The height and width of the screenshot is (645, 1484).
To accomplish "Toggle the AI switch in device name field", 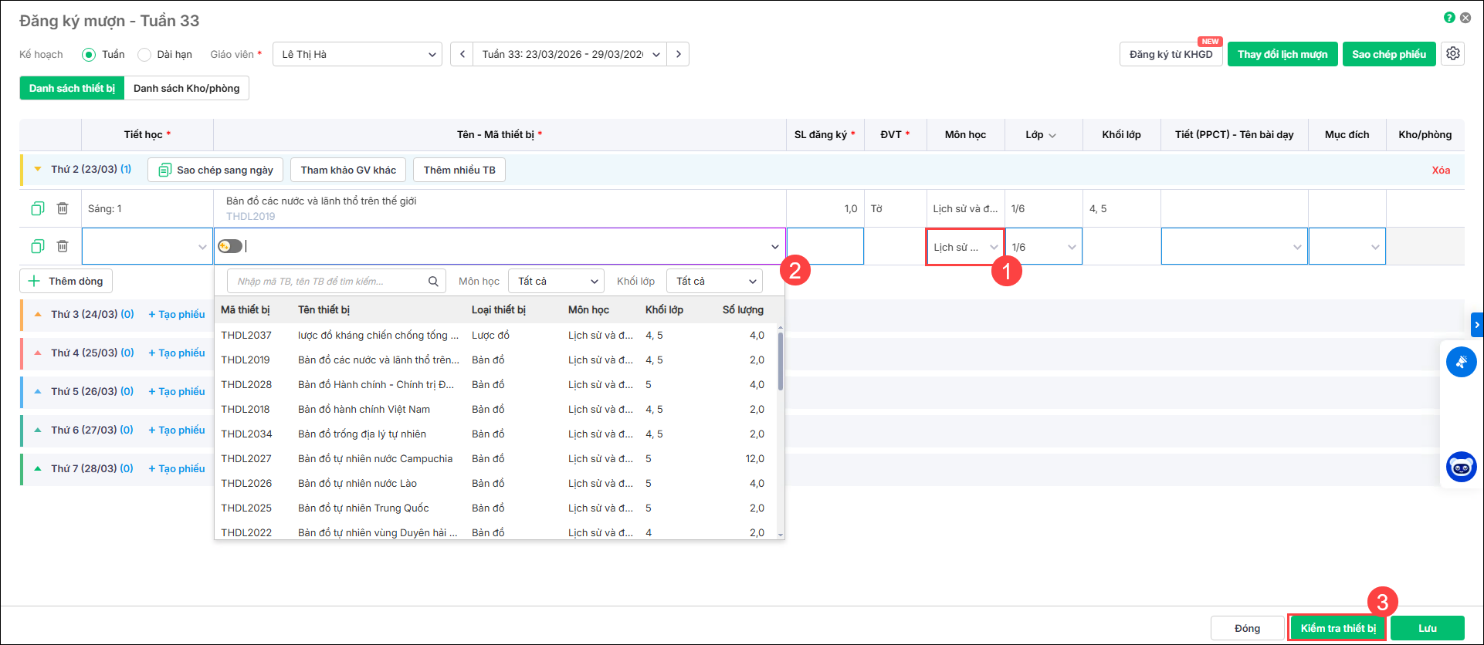I will click(230, 246).
